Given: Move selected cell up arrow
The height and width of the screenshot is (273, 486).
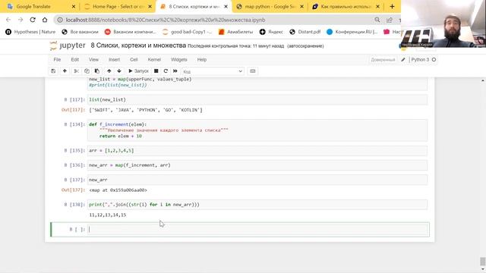Looking at the screenshot, I should [109, 71].
